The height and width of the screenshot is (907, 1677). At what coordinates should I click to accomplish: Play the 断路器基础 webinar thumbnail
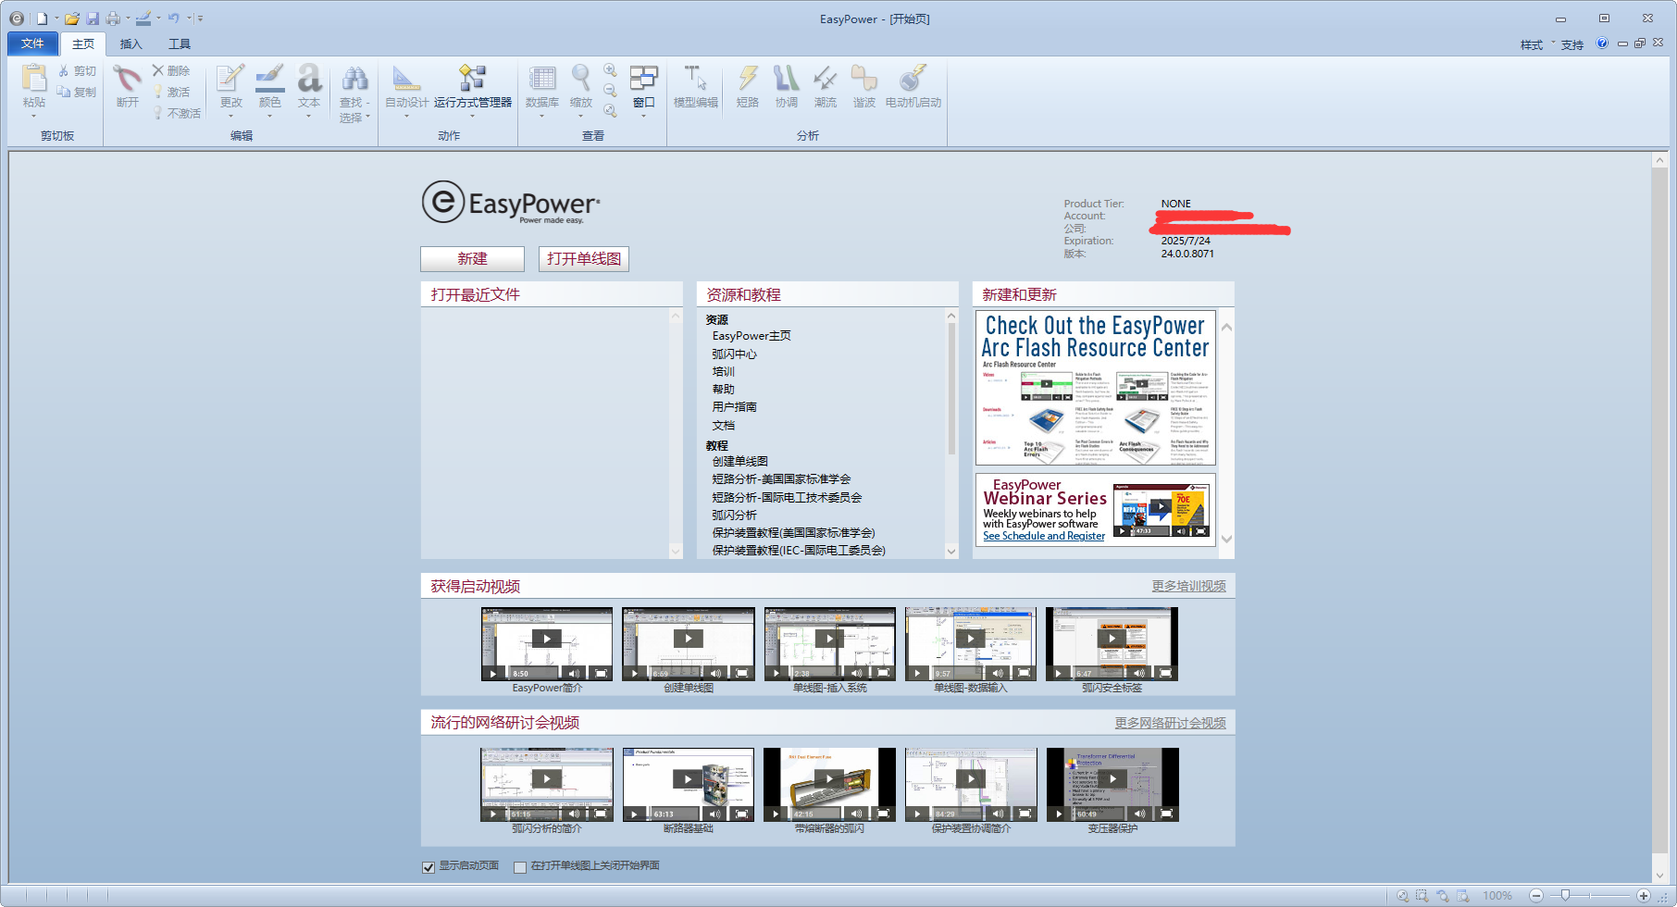pos(689,785)
